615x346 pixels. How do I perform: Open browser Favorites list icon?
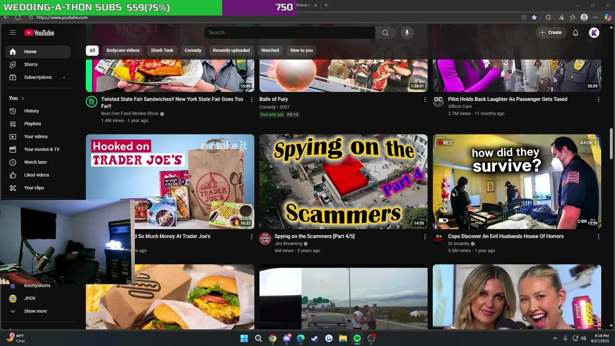573,17
